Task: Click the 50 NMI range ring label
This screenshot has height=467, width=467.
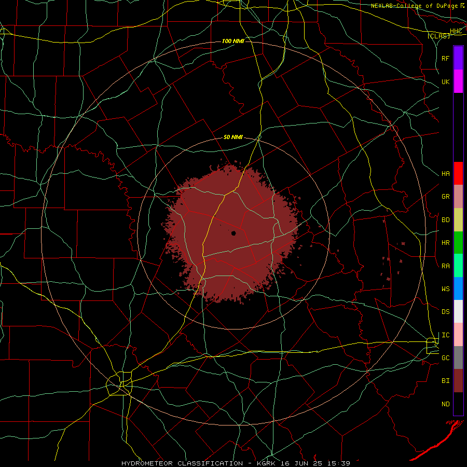Action: 233,138
